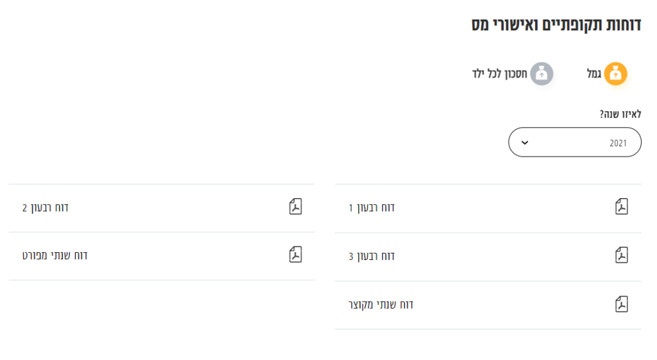
Task: Open the דוח שנתי מפורט report link
Action: [55, 255]
